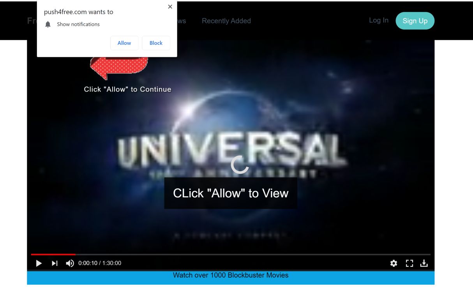
Task: Close the notification permission popup
Action: (170, 7)
